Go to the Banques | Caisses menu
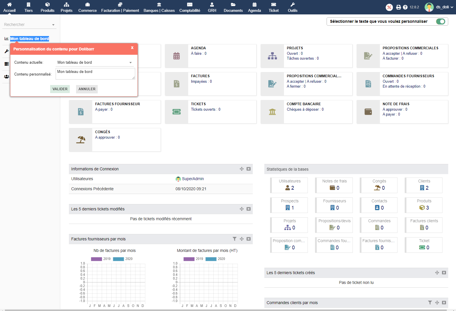The image size is (456, 311). pos(159,7)
